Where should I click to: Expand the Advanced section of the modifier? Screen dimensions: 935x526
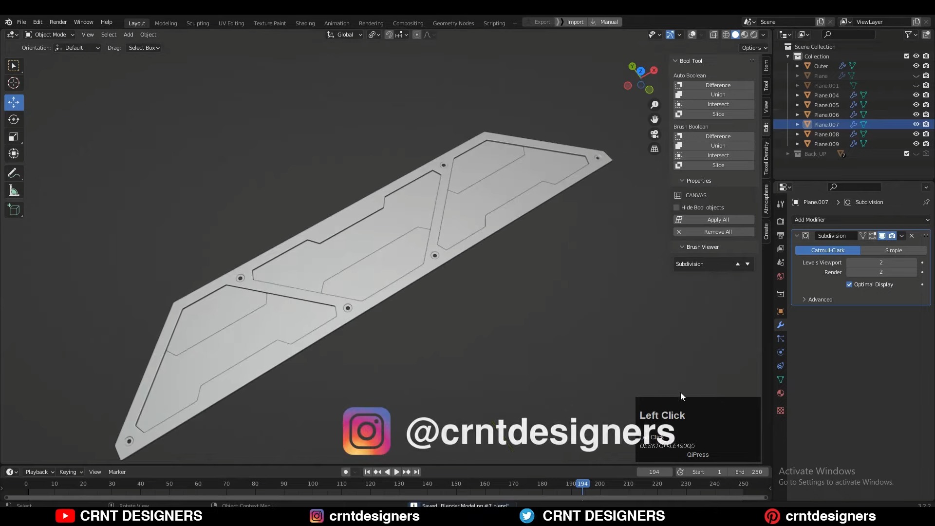coord(820,300)
